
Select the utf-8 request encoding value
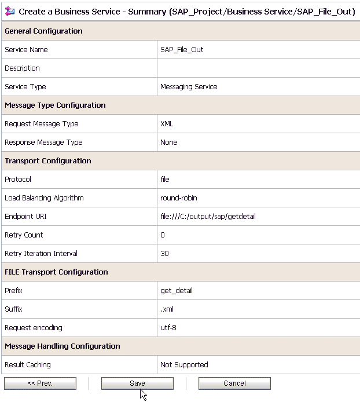point(168,328)
